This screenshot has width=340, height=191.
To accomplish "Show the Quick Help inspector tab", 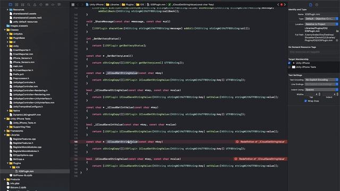I will click(317, 5).
